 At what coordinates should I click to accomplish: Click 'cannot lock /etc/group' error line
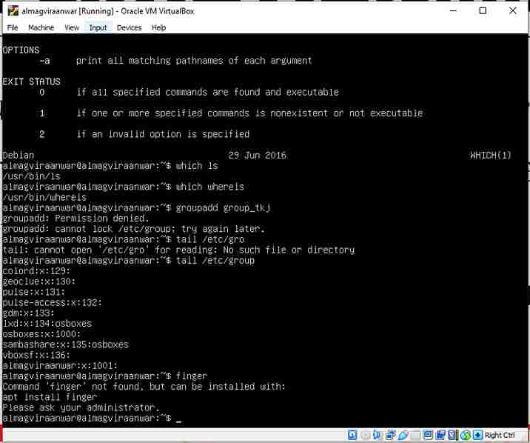[x=133, y=229]
